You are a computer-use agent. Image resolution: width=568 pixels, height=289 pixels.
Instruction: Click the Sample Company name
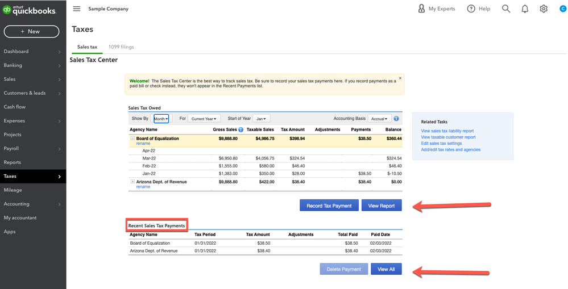[108, 9]
